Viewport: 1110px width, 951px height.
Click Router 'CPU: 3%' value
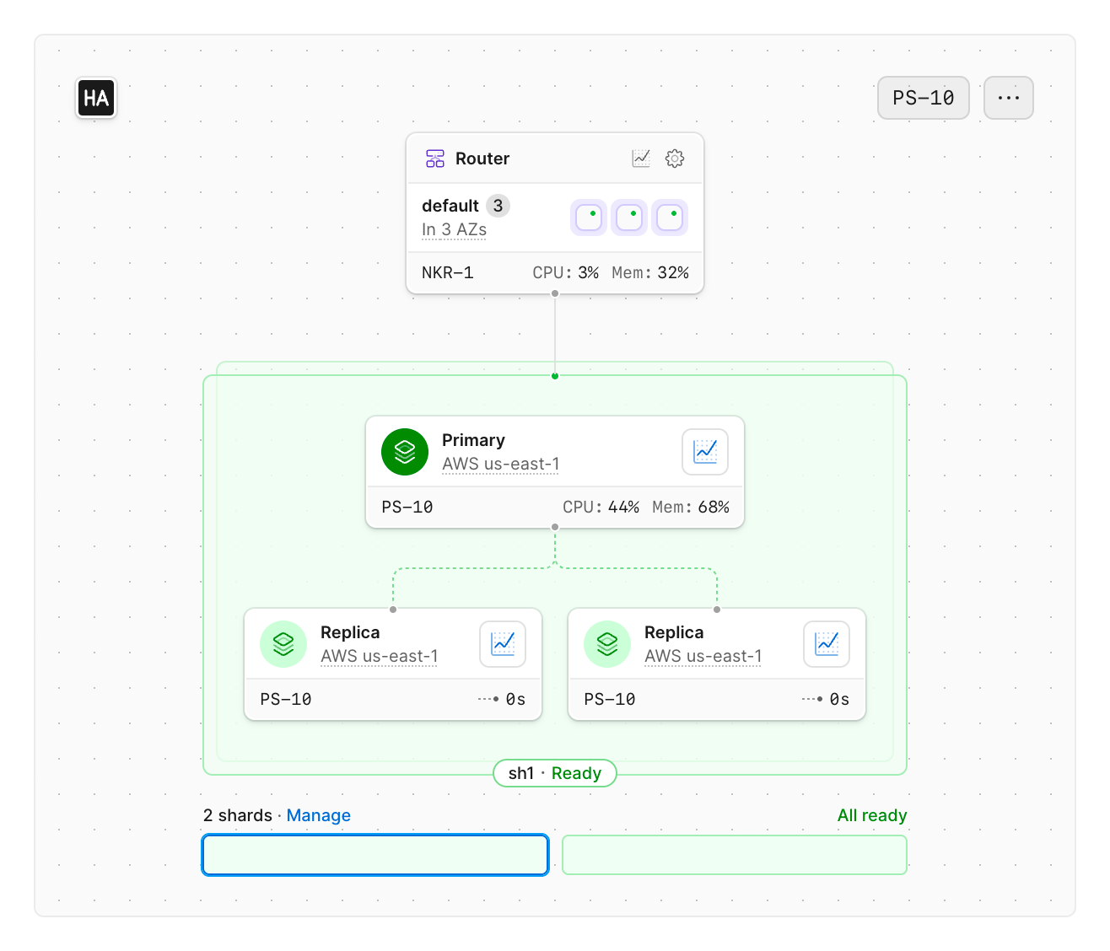coord(565,272)
